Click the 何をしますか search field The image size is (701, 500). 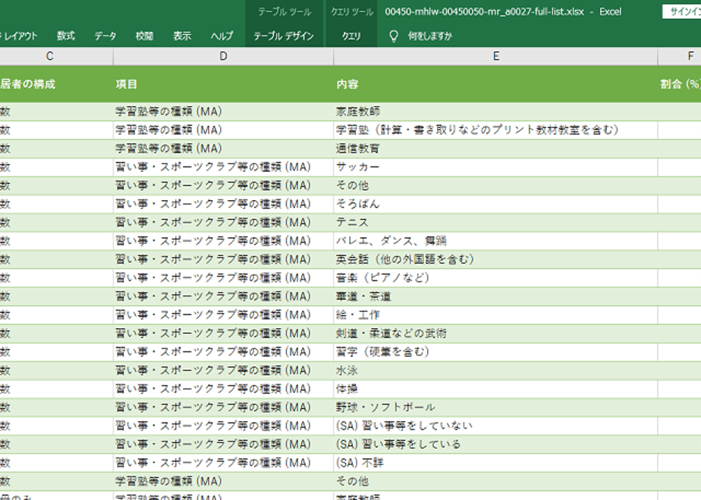429,36
